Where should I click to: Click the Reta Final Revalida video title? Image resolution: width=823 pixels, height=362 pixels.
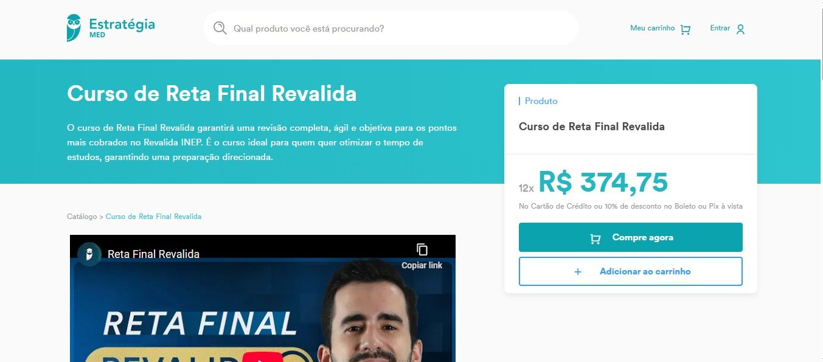(x=153, y=254)
